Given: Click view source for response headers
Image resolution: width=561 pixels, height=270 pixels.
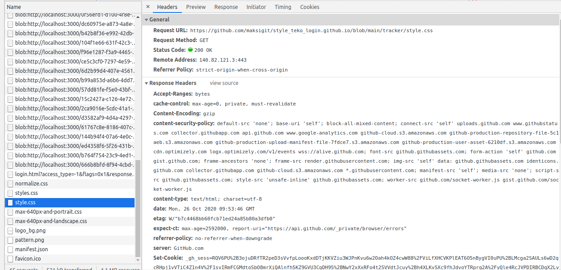Looking at the screenshot, I should coord(224,83).
